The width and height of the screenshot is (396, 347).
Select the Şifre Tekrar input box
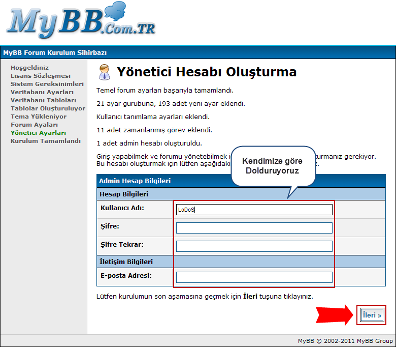pos(254,246)
